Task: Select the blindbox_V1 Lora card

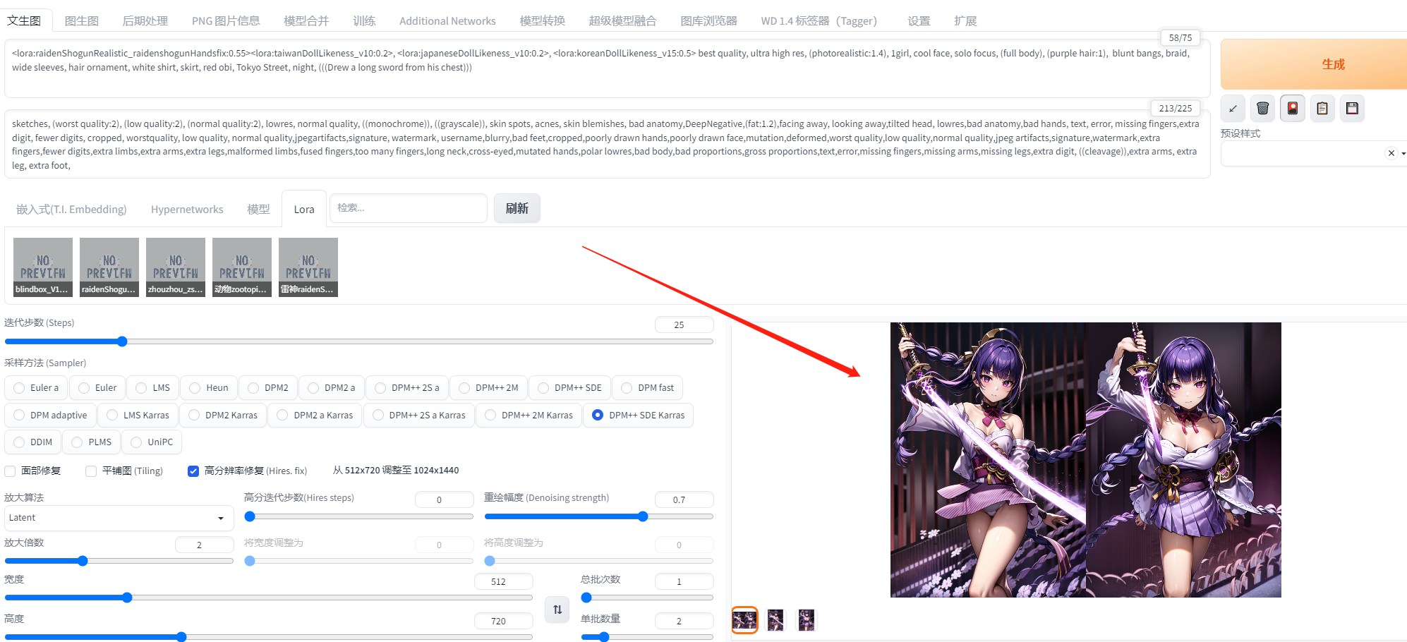Action: tap(42, 267)
